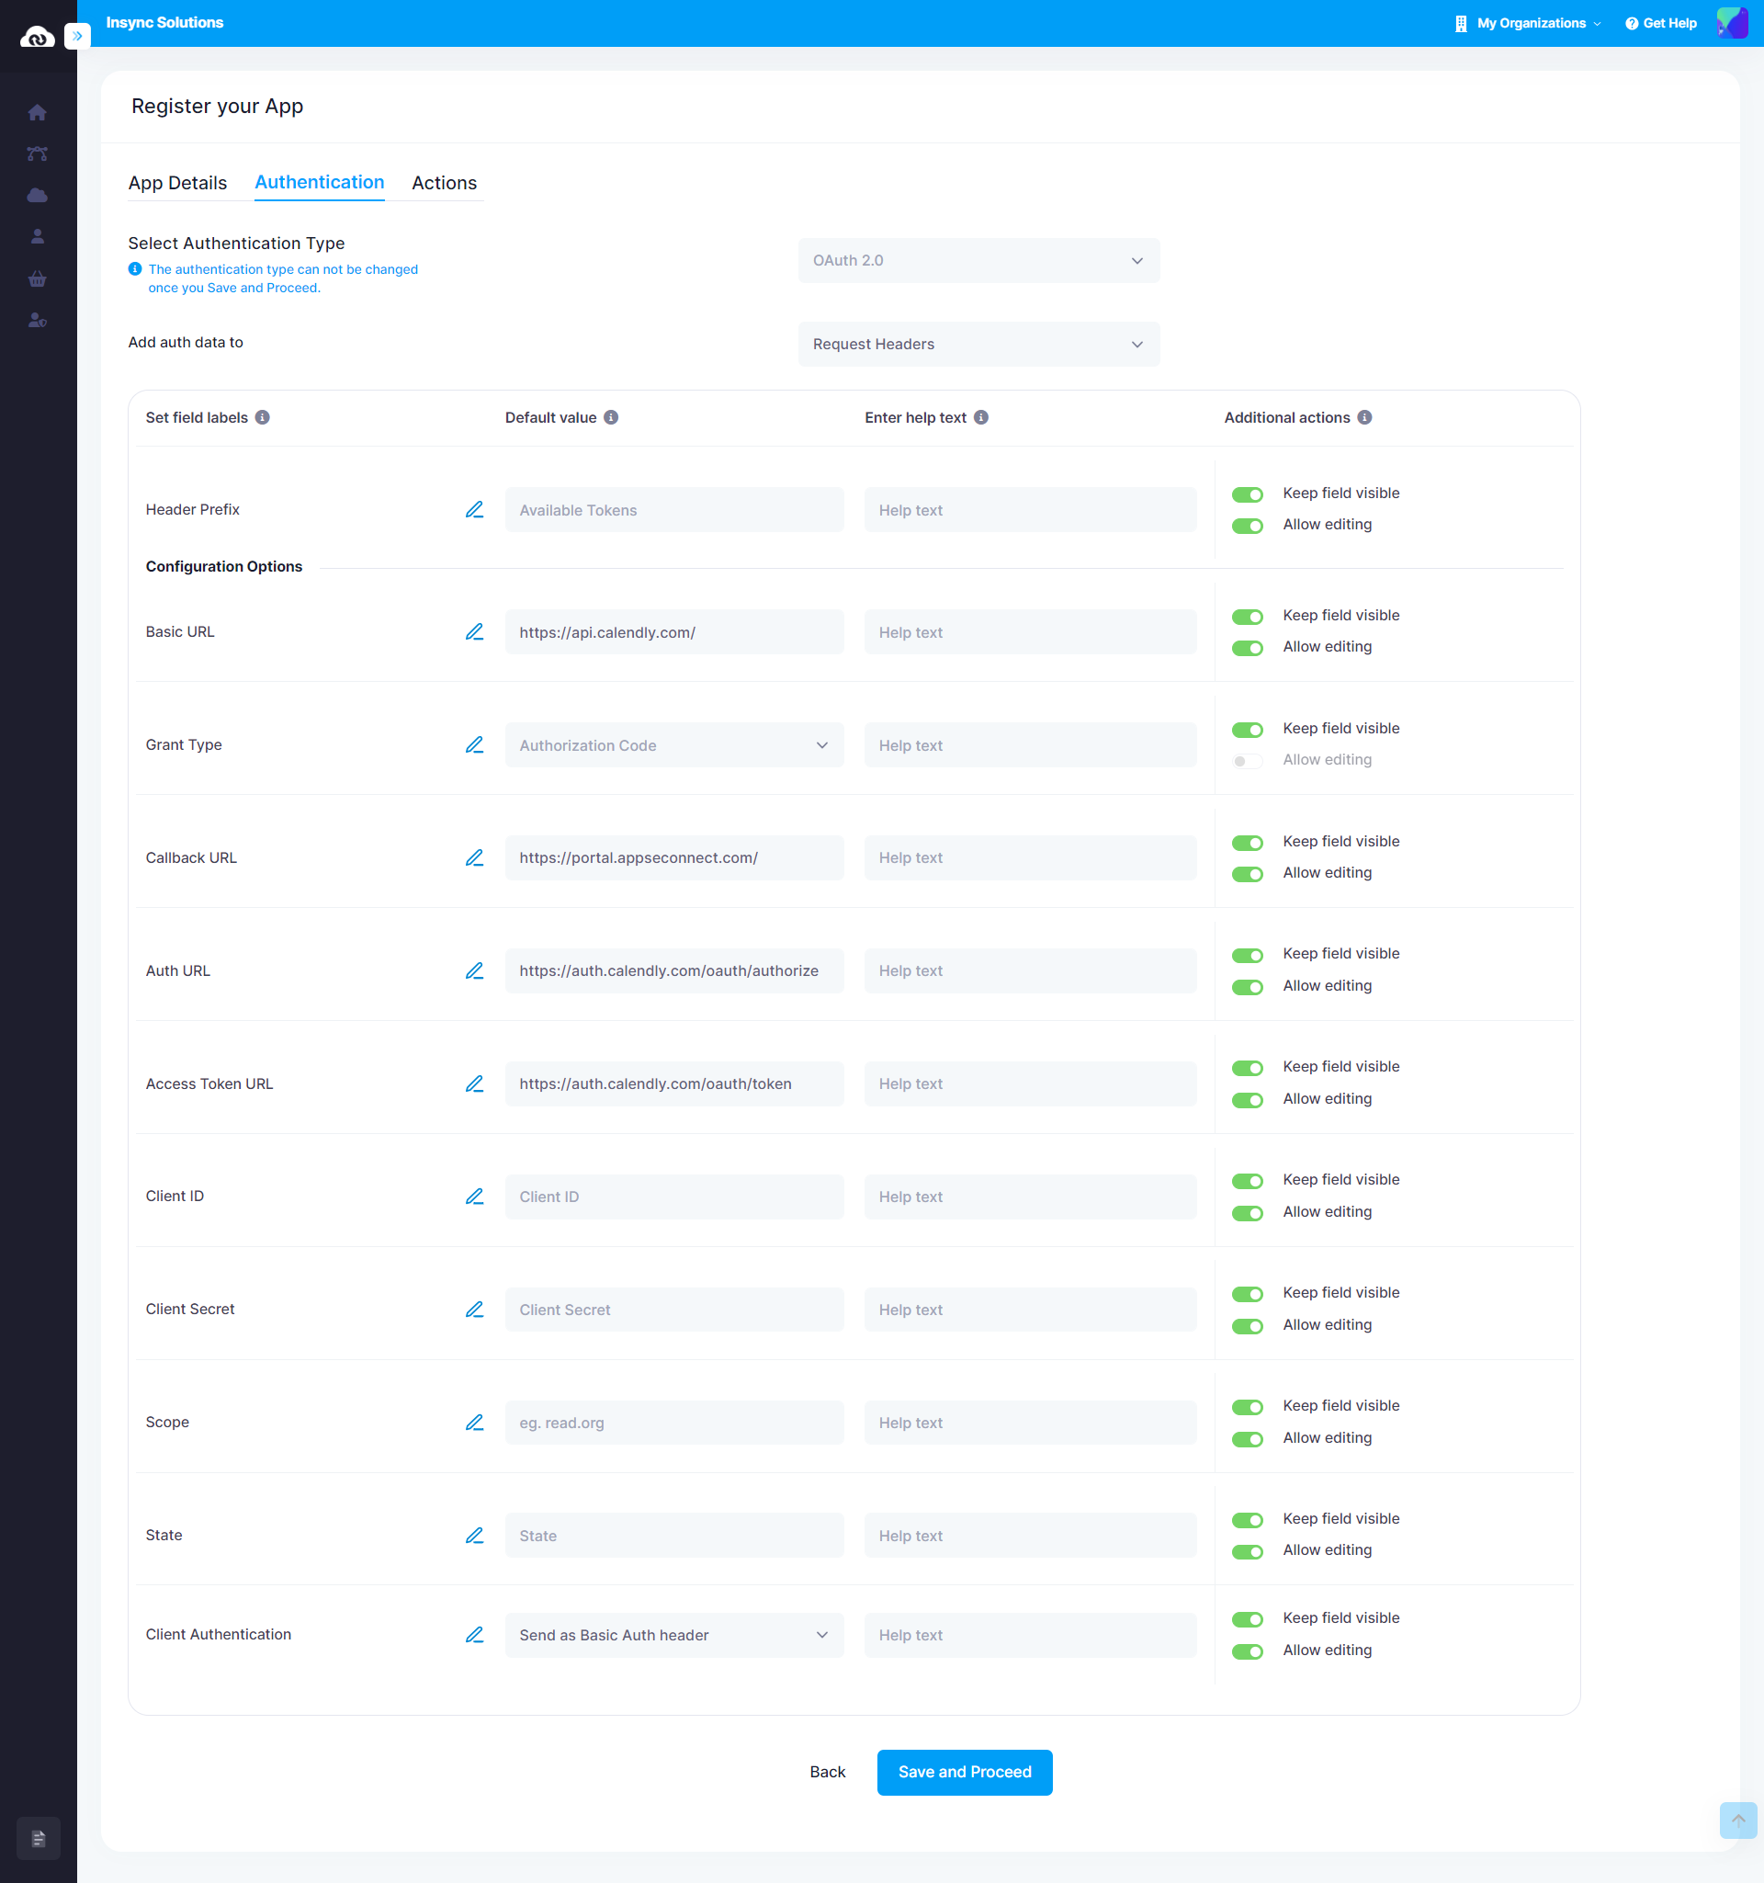
Task: Edit the Client Secret label pencil
Action: point(474,1309)
